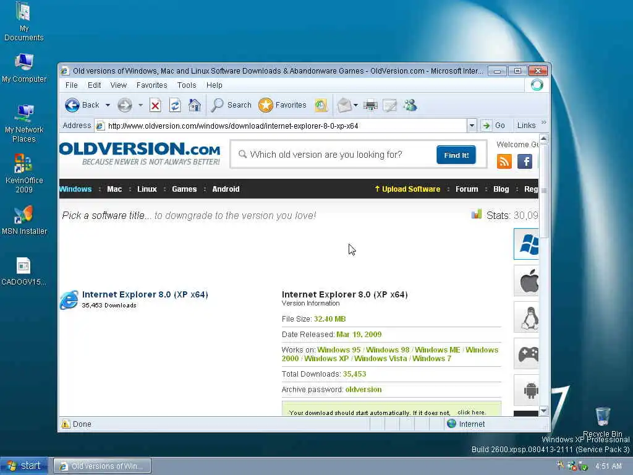633x475 pixels.
Task: Open KevinOffice 2009 desktop icon
Action: click(24, 174)
